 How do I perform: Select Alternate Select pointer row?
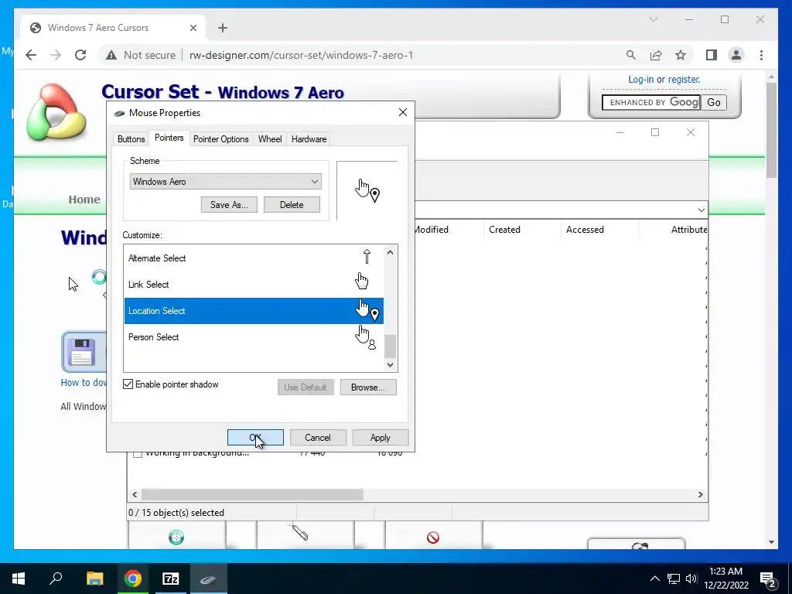254,258
